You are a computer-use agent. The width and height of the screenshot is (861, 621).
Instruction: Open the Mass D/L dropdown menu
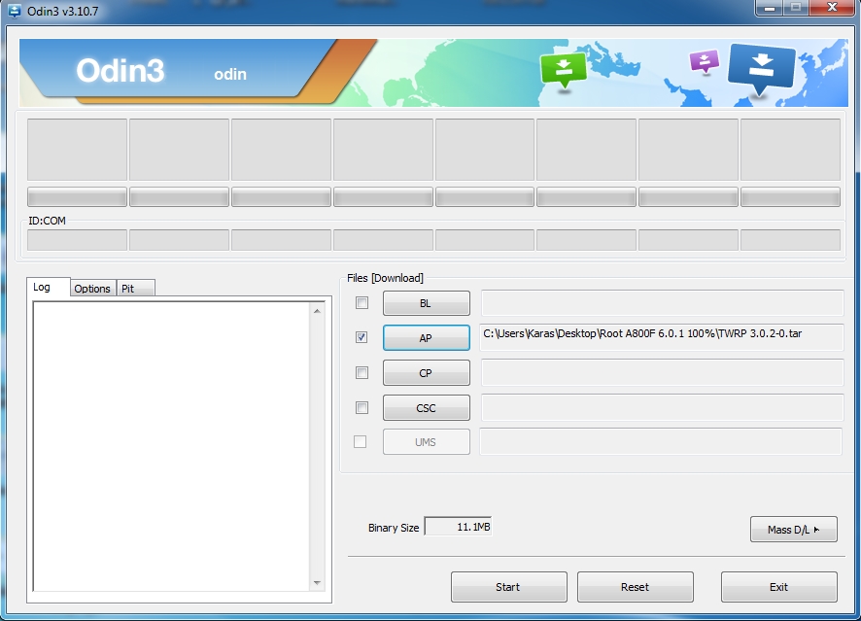(x=793, y=530)
